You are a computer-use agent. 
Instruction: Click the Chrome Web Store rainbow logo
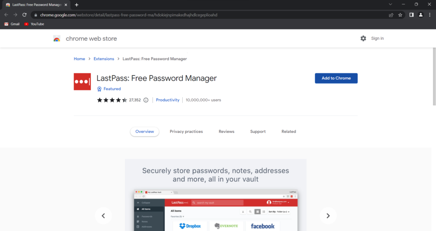click(57, 39)
